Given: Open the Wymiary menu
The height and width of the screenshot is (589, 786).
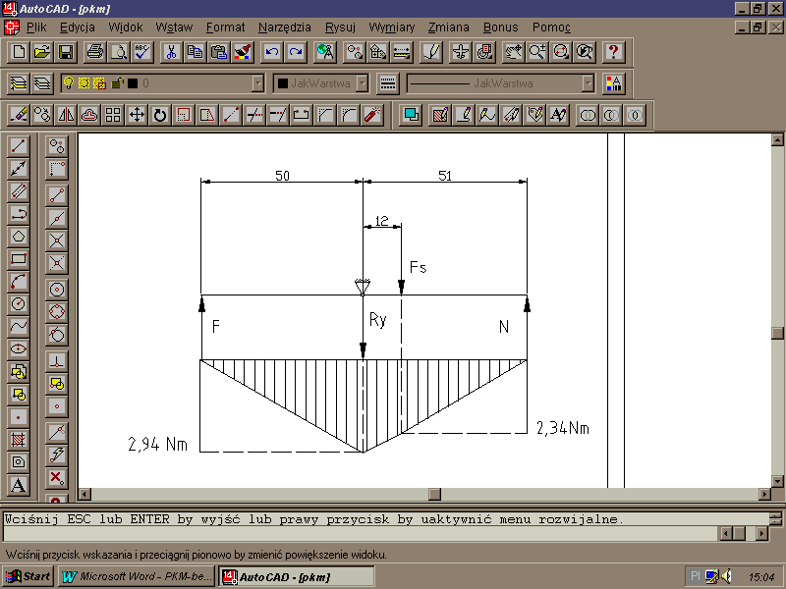Looking at the screenshot, I should (x=391, y=27).
